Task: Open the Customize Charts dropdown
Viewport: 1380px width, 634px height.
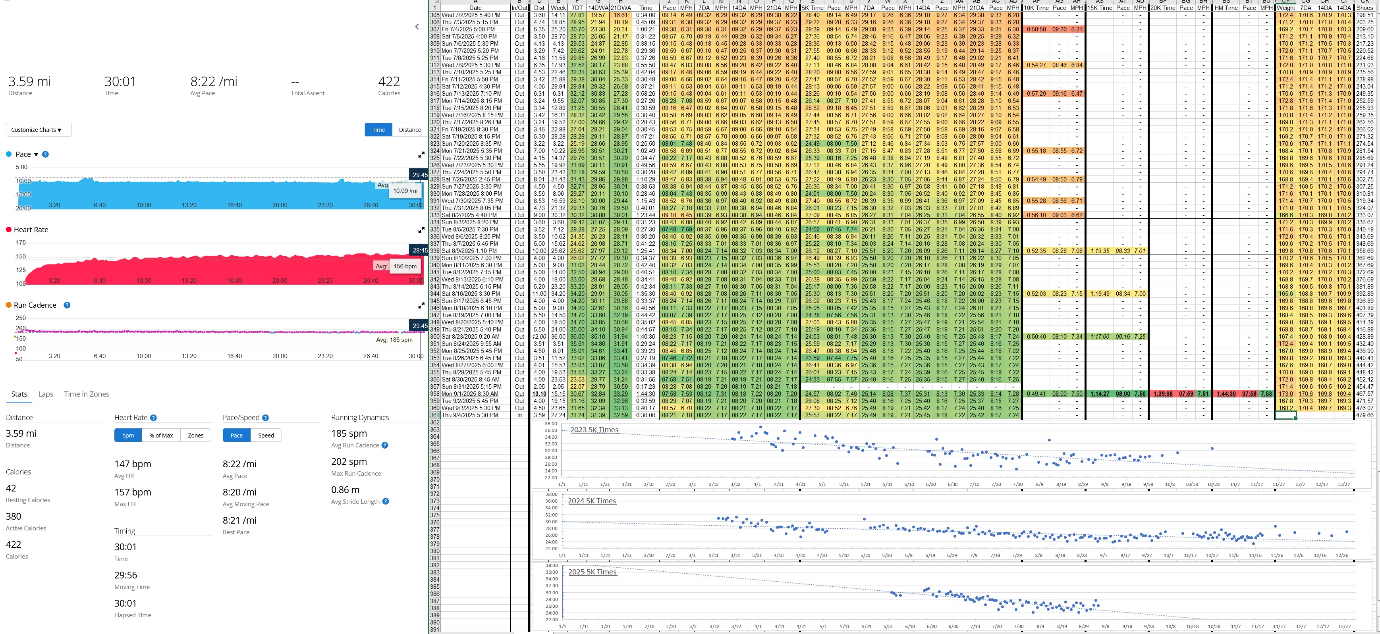Action: pos(38,129)
